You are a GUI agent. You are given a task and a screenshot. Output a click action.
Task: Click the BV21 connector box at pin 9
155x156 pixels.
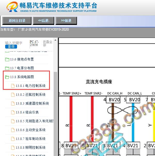(x=92, y=146)
